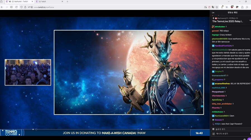Image resolution: width=251 pixels, height=140 pixels.
Task: Click Hurricano6601's username in chat
Action: pos(222,116)
